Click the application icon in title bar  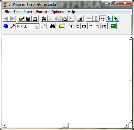pos(5,4)
